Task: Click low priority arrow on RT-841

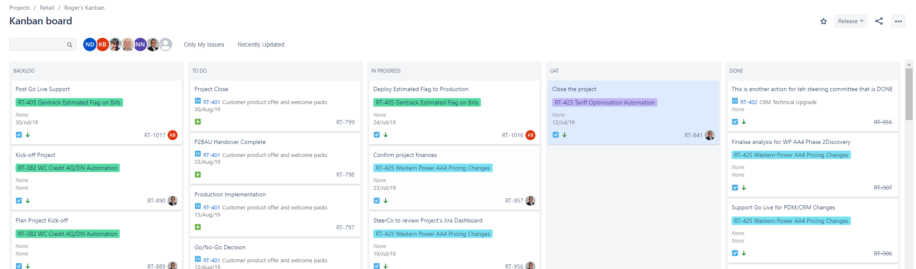Action: pos(564,135)
